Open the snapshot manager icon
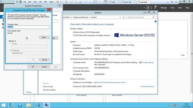The width and height of the screenshot is (193, 108). (81, 2)
